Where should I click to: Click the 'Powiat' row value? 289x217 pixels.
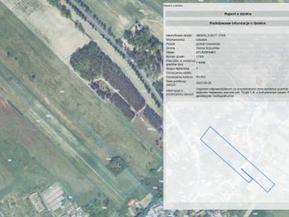pyautogui.click(x=208, y=44)
